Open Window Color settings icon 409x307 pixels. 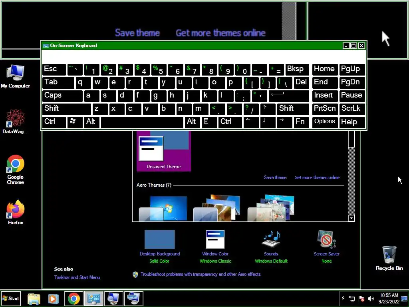click(x=215, y=239)
